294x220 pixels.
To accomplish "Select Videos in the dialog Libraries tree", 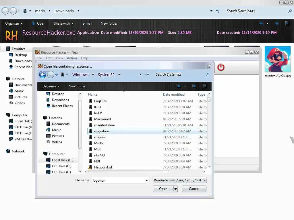I will (x=57, y=142).
